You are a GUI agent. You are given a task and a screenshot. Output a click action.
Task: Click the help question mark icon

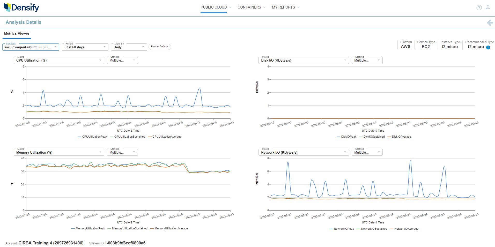(x=479, y=8)
